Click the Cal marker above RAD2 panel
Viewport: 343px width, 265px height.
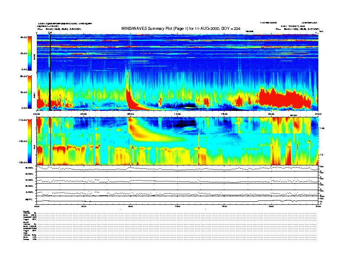(50, 32)
